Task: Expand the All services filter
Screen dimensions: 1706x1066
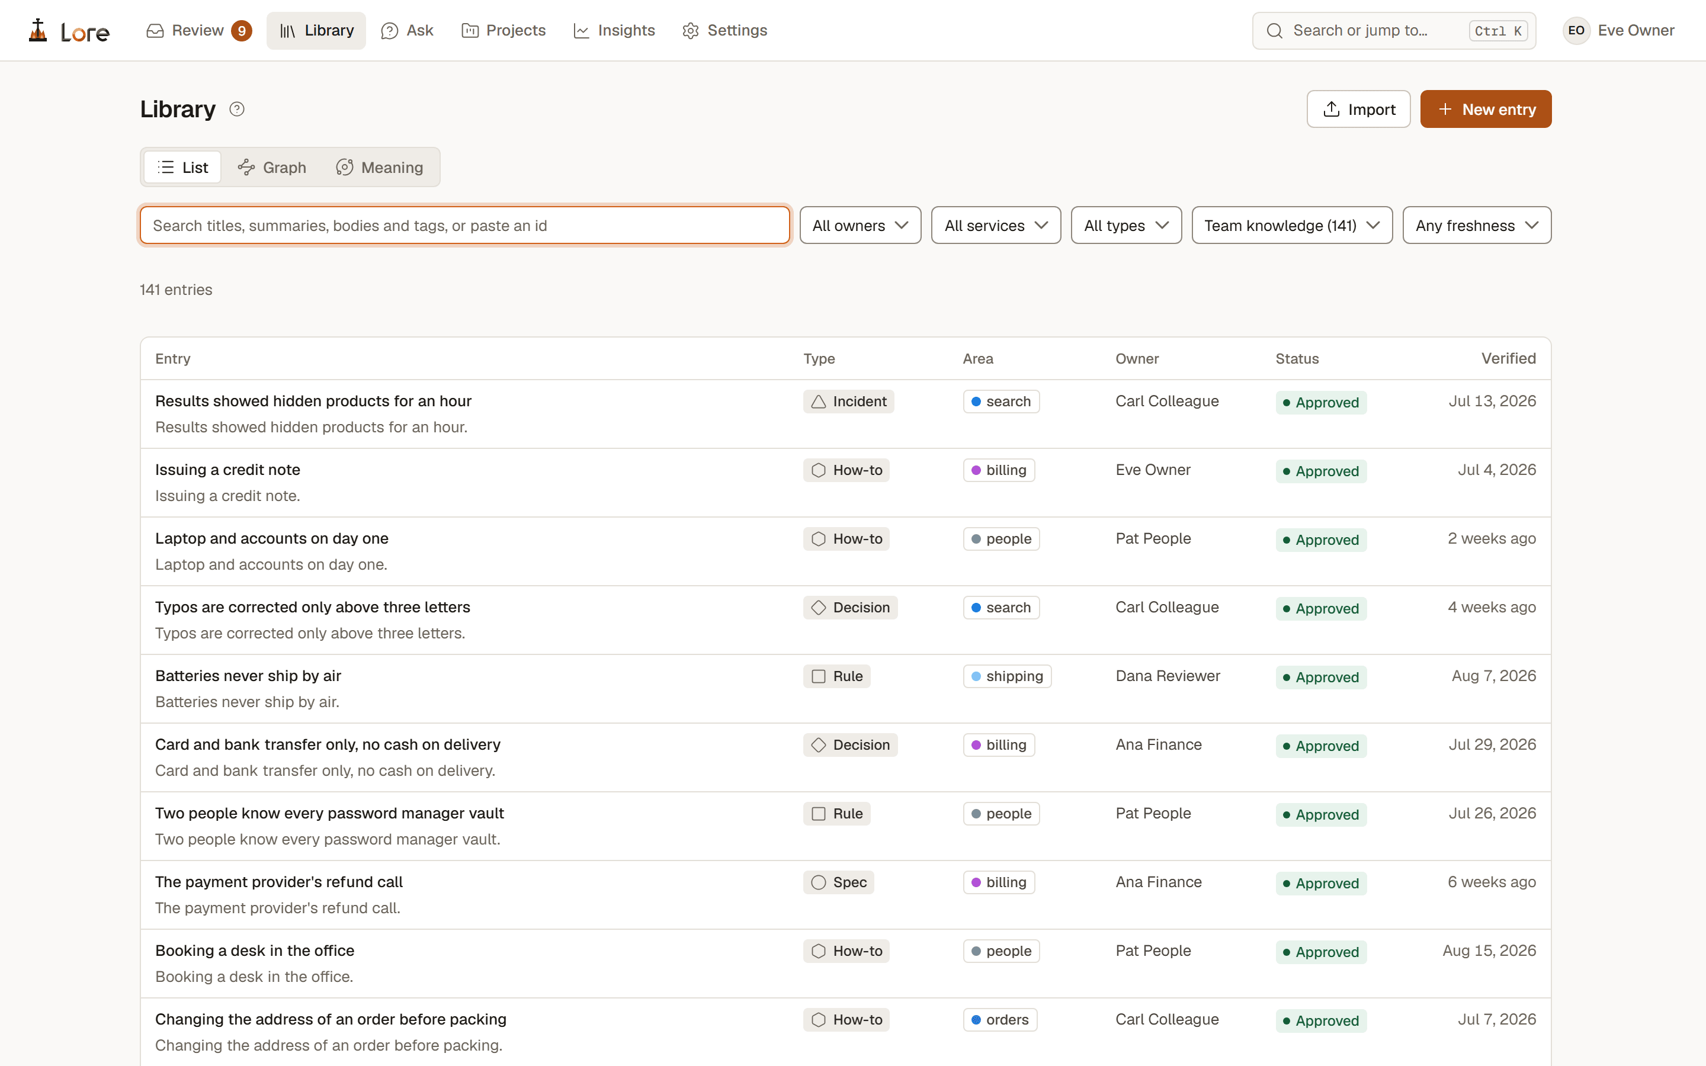Action: (x=996, y=226)
